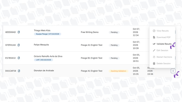Click the Oct 05, 2026 16:51 date
Viewport: 182px width, 102px height.
(136, 58)
